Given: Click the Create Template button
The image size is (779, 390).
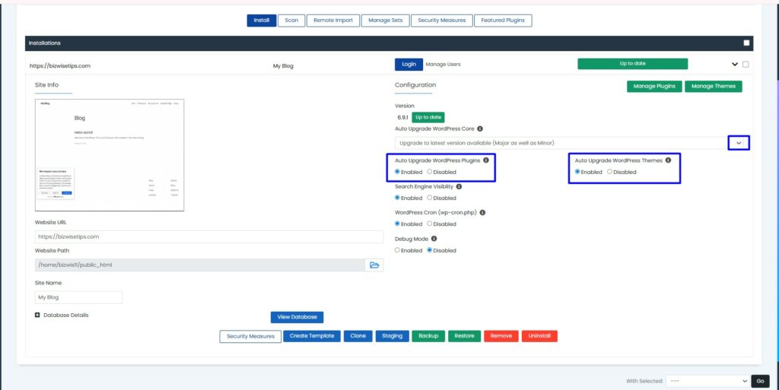Looking at the screenshot, I should pos(312,336).
